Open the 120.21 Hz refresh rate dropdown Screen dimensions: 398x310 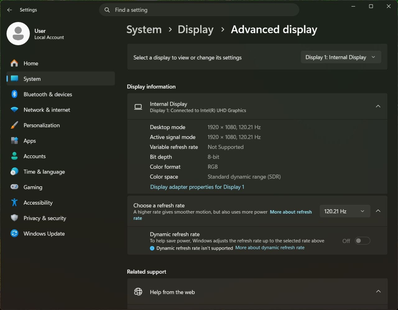pyautogui.click(x=345, y=211)
